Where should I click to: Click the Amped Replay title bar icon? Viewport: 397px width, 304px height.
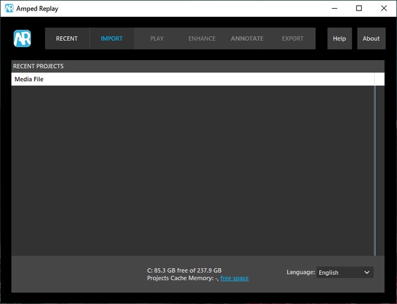[9, 9]
